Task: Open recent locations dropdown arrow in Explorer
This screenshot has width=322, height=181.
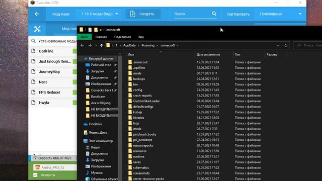Action: (x=96, y=45)
